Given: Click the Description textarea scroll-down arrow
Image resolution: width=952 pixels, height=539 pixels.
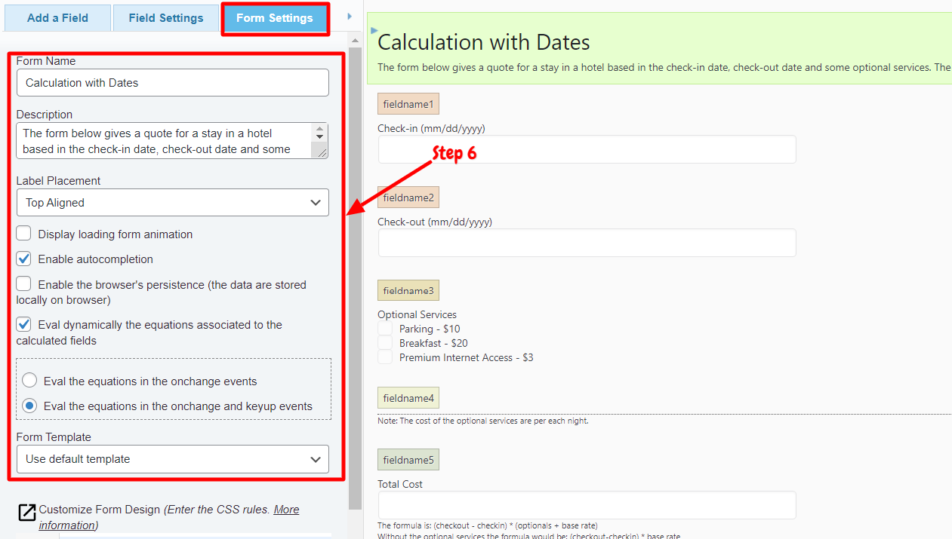Looking at the screenshot, I should click(x=320, y=137).
